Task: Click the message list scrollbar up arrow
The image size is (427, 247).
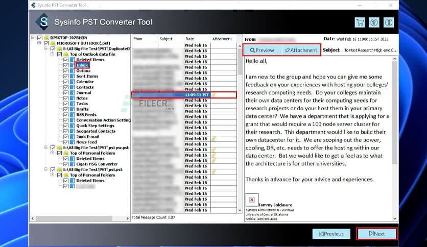Action: [x=240, y=46]
